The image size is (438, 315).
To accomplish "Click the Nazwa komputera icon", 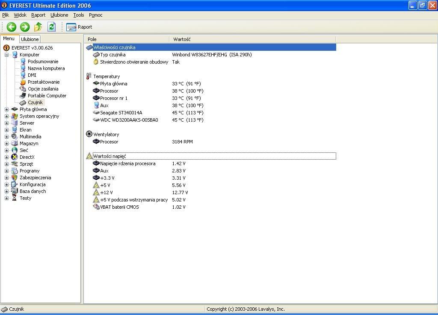I will pyautogui.click(x=23, y=68).
